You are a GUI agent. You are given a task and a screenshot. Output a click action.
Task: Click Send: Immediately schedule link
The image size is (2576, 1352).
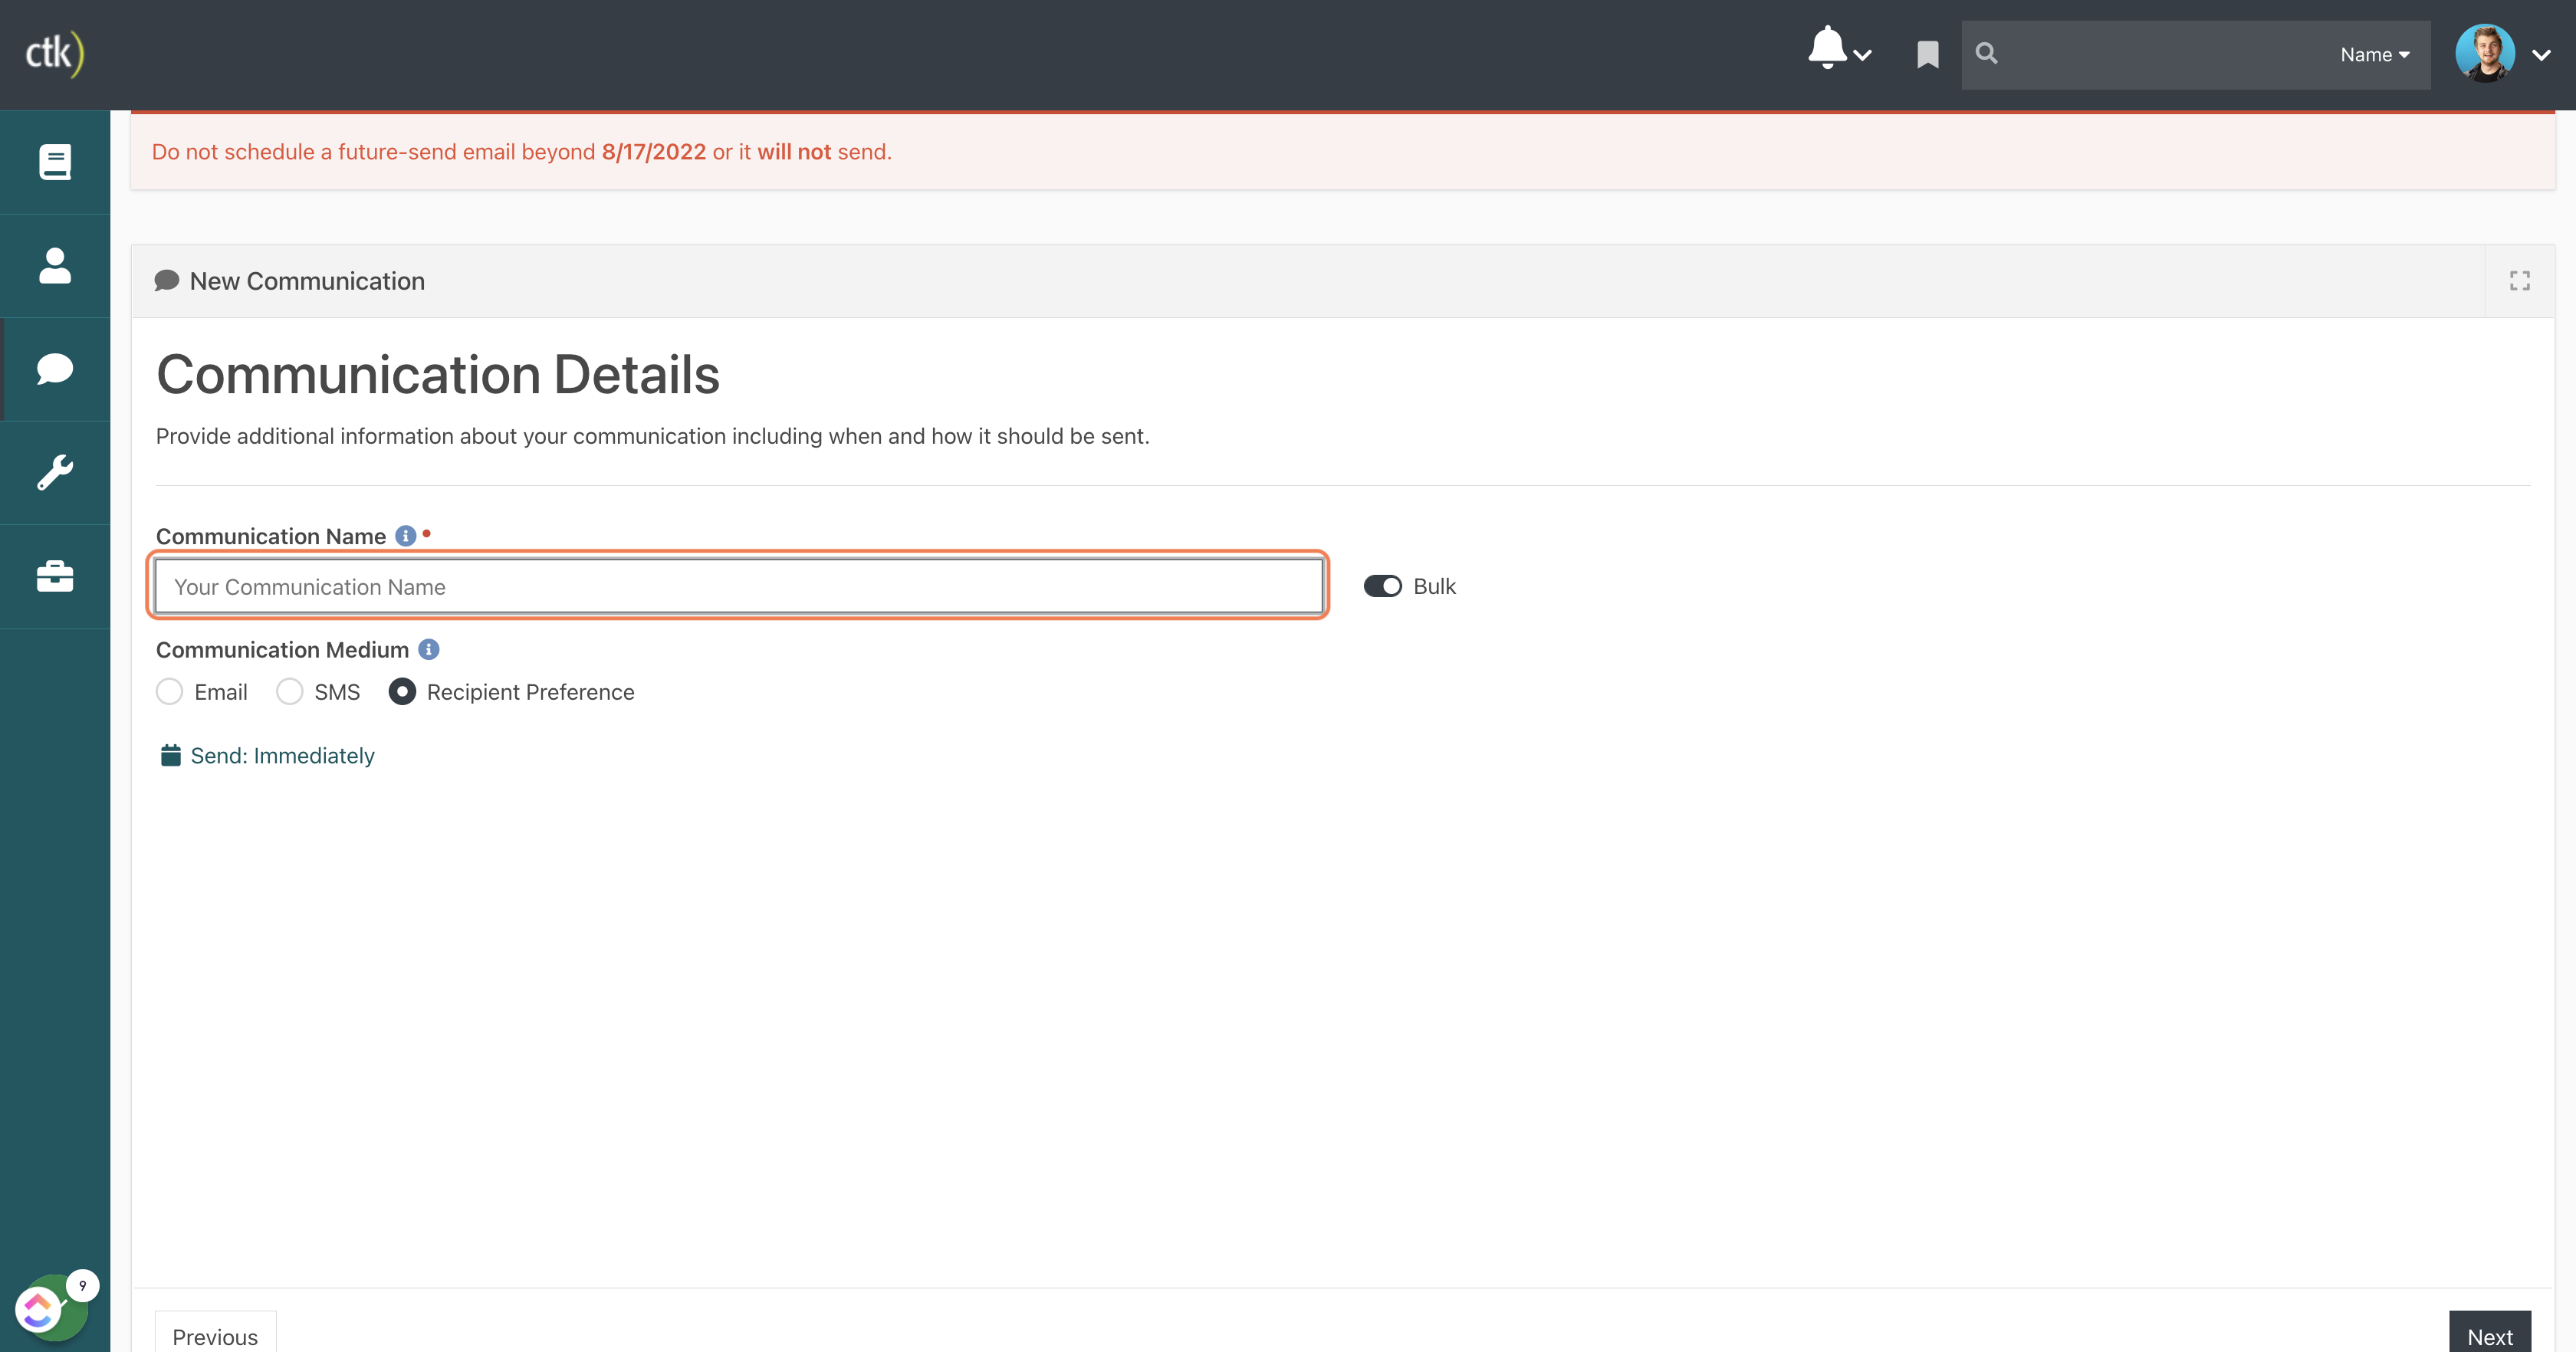(x=267, y=756)
